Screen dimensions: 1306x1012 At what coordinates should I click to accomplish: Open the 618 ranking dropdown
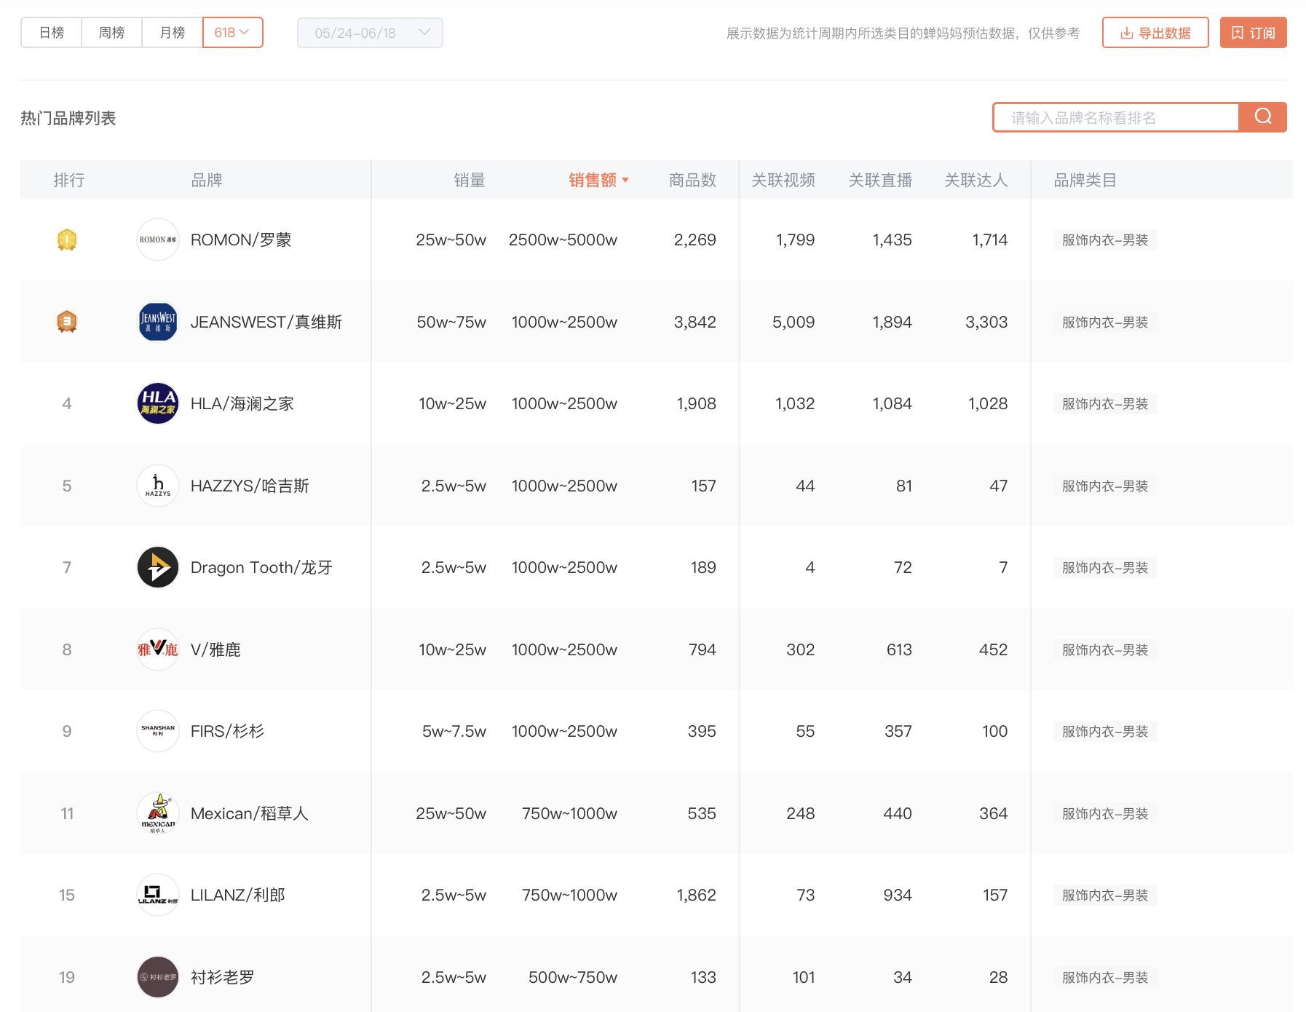tap(232, 33)
